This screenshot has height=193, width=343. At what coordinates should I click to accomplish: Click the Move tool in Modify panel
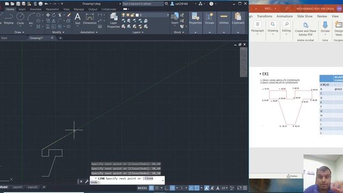[x=48, y=15]
